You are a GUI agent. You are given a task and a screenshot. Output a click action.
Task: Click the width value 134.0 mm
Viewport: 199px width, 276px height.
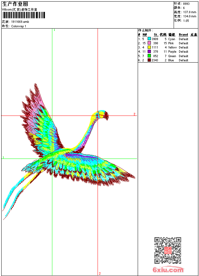(190, 16)
